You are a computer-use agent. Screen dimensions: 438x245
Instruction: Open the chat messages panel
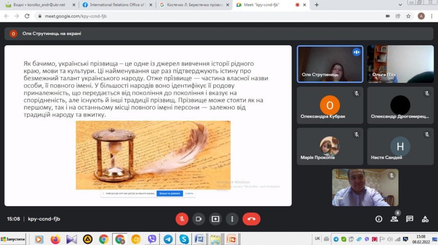pos(409,219)
